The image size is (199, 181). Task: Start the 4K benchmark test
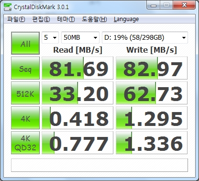tap(25, 118)
